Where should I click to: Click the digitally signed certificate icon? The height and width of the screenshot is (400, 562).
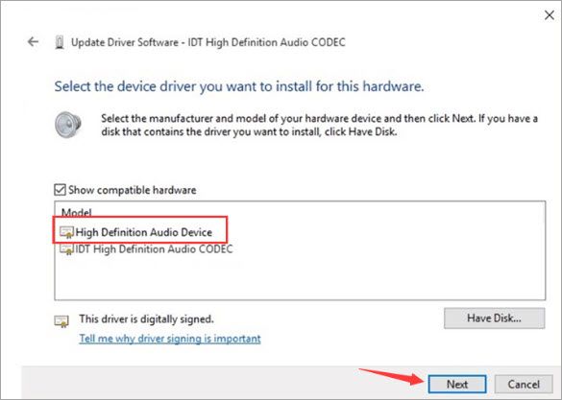click(61, 321)
